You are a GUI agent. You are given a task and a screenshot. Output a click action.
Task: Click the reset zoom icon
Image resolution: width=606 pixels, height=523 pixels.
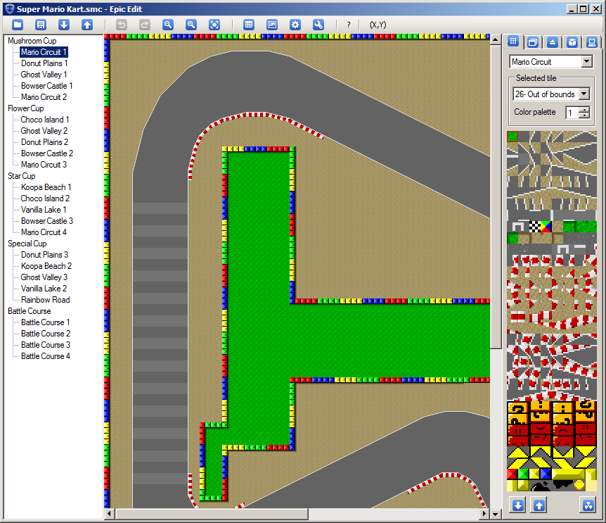(x=214, y=25)
